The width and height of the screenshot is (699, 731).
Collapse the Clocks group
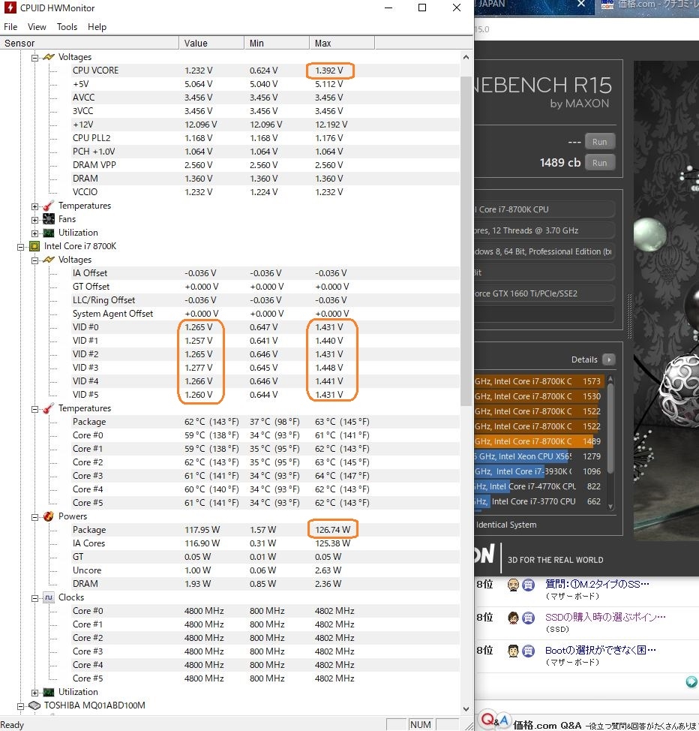[x=35, y=599]
